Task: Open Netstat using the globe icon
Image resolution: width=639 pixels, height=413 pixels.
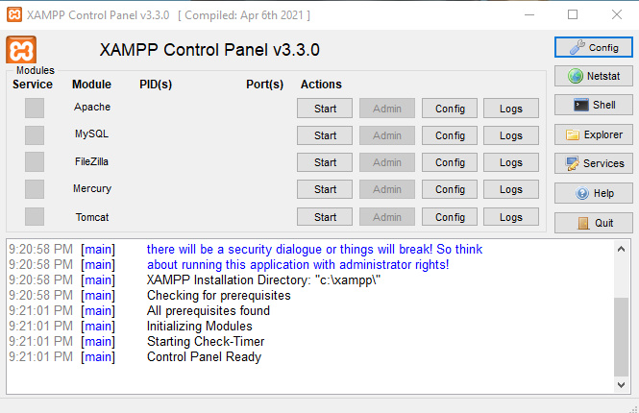Action: point(593,76)
